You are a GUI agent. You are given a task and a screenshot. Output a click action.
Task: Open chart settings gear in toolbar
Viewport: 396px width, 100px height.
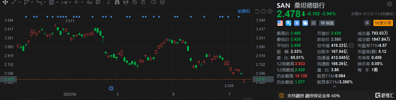pos(162,2)
